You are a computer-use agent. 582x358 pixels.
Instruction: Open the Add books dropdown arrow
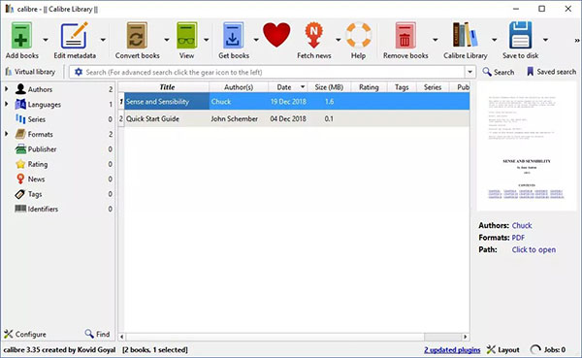46,40
